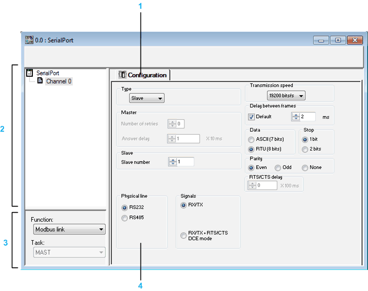Screen dimensions: 368x291
Task: Click the Configuration tab icon
Action: click(122, 75)
